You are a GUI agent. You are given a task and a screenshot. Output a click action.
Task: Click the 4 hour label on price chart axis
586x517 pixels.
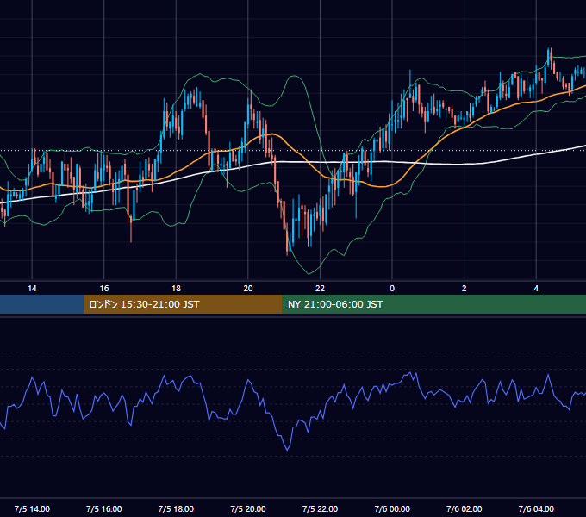tap(536, 289)
